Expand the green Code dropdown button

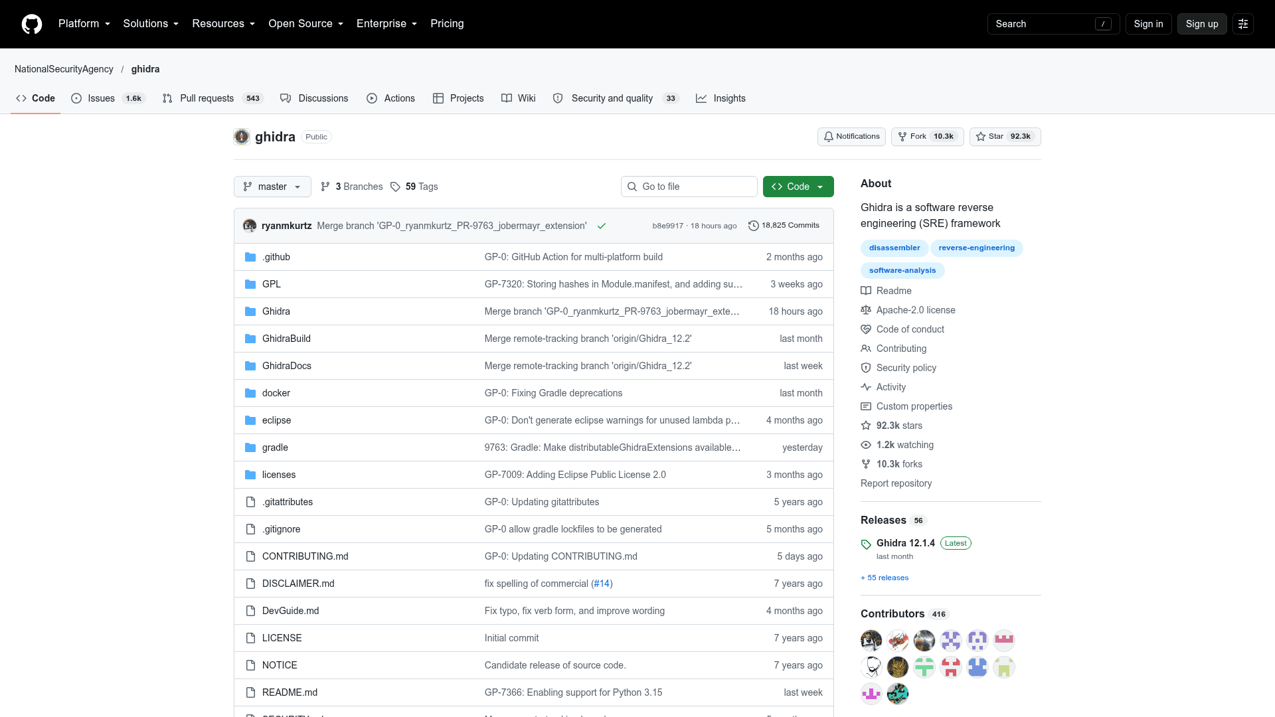coord(798,187)
